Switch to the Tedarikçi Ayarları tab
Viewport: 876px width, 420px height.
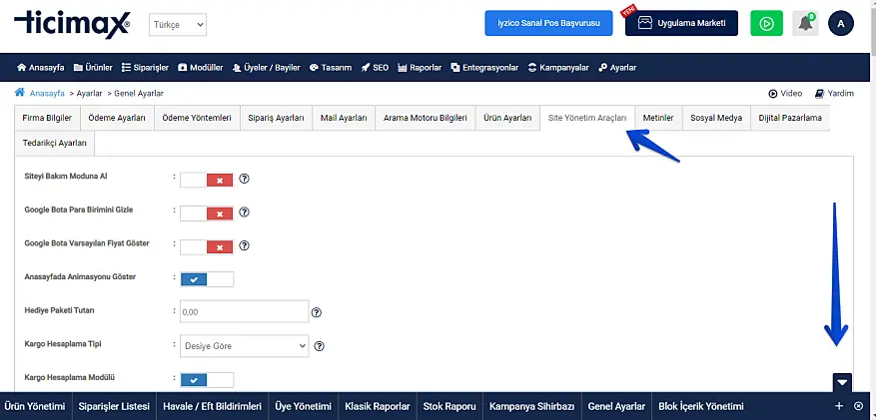coord(54,144)
